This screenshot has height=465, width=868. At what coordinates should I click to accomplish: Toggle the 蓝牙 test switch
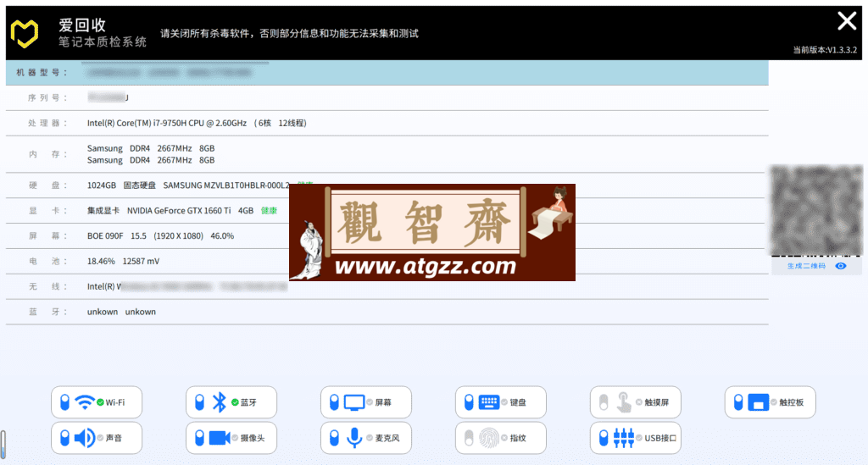(200, 402)
